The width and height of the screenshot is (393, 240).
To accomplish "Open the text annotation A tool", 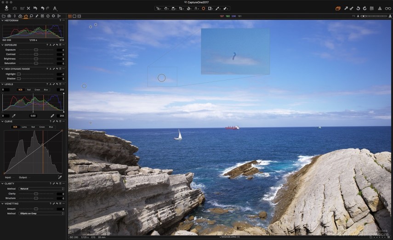I will coord(55,8).
